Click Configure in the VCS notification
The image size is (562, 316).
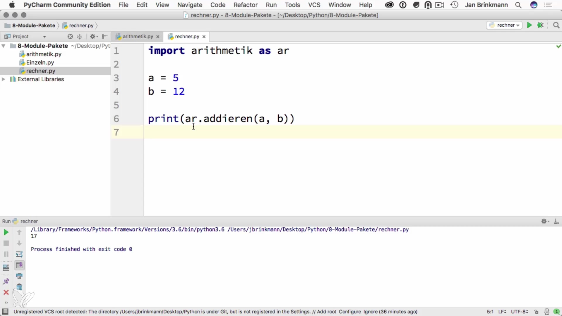tap(350, 312)
